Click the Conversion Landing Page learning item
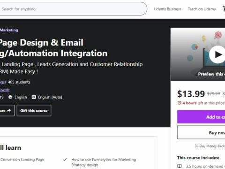This screenshot has width=225, height=169. 22,160
